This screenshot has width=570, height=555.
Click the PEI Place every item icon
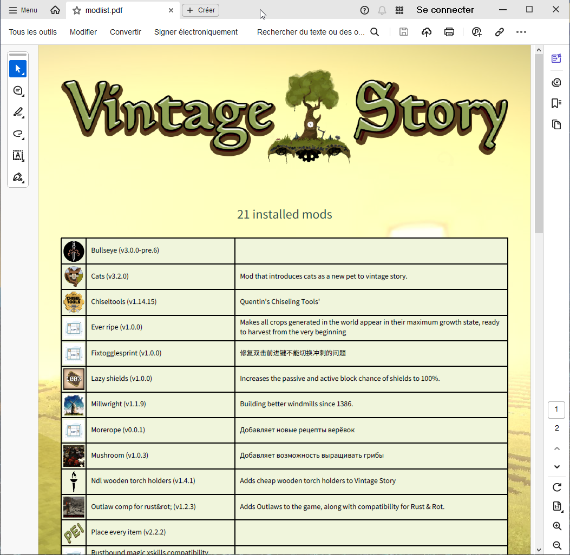pos(74,532)
